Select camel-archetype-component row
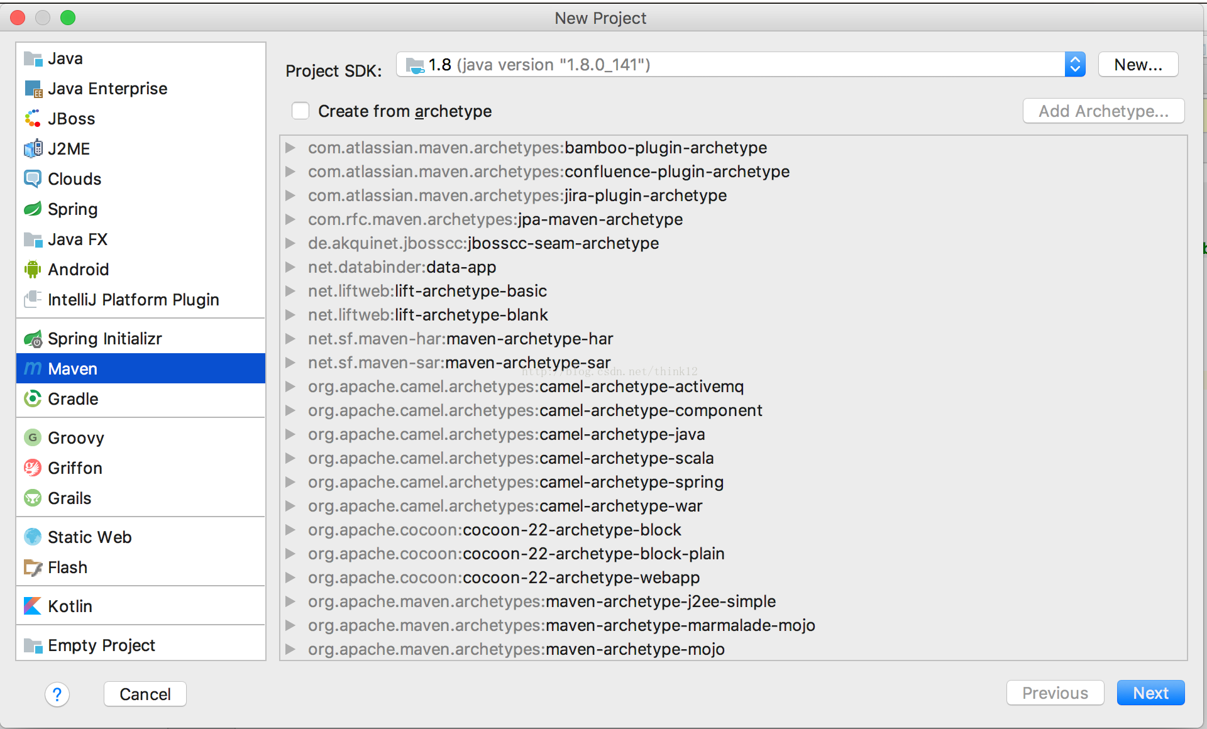 tap(733, 410)
